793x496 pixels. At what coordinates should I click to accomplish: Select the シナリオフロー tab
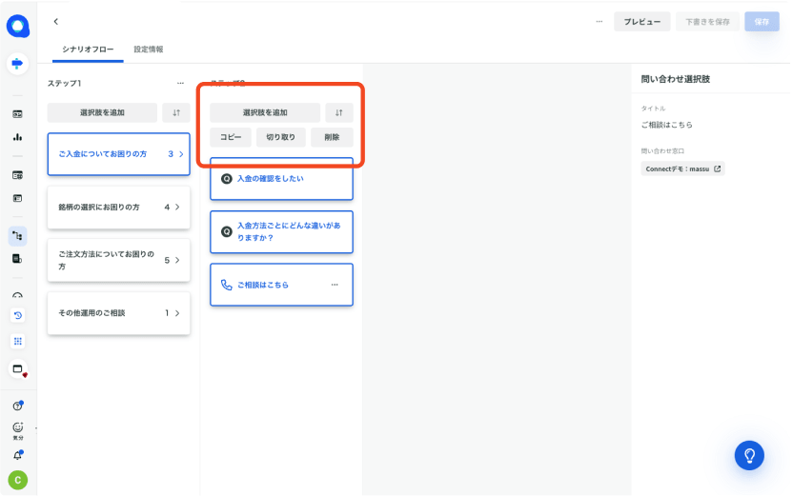coord(88,49)
